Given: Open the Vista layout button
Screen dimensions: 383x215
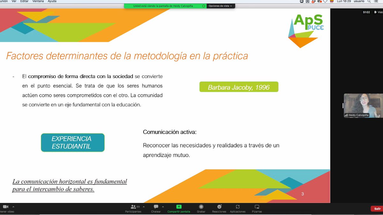Looking at the screenshot, I should [x=378, y=12].
